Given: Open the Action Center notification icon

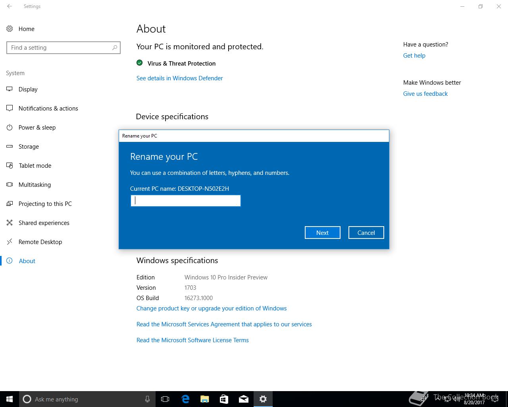Looking at the screenshot, I should (495, 399).
